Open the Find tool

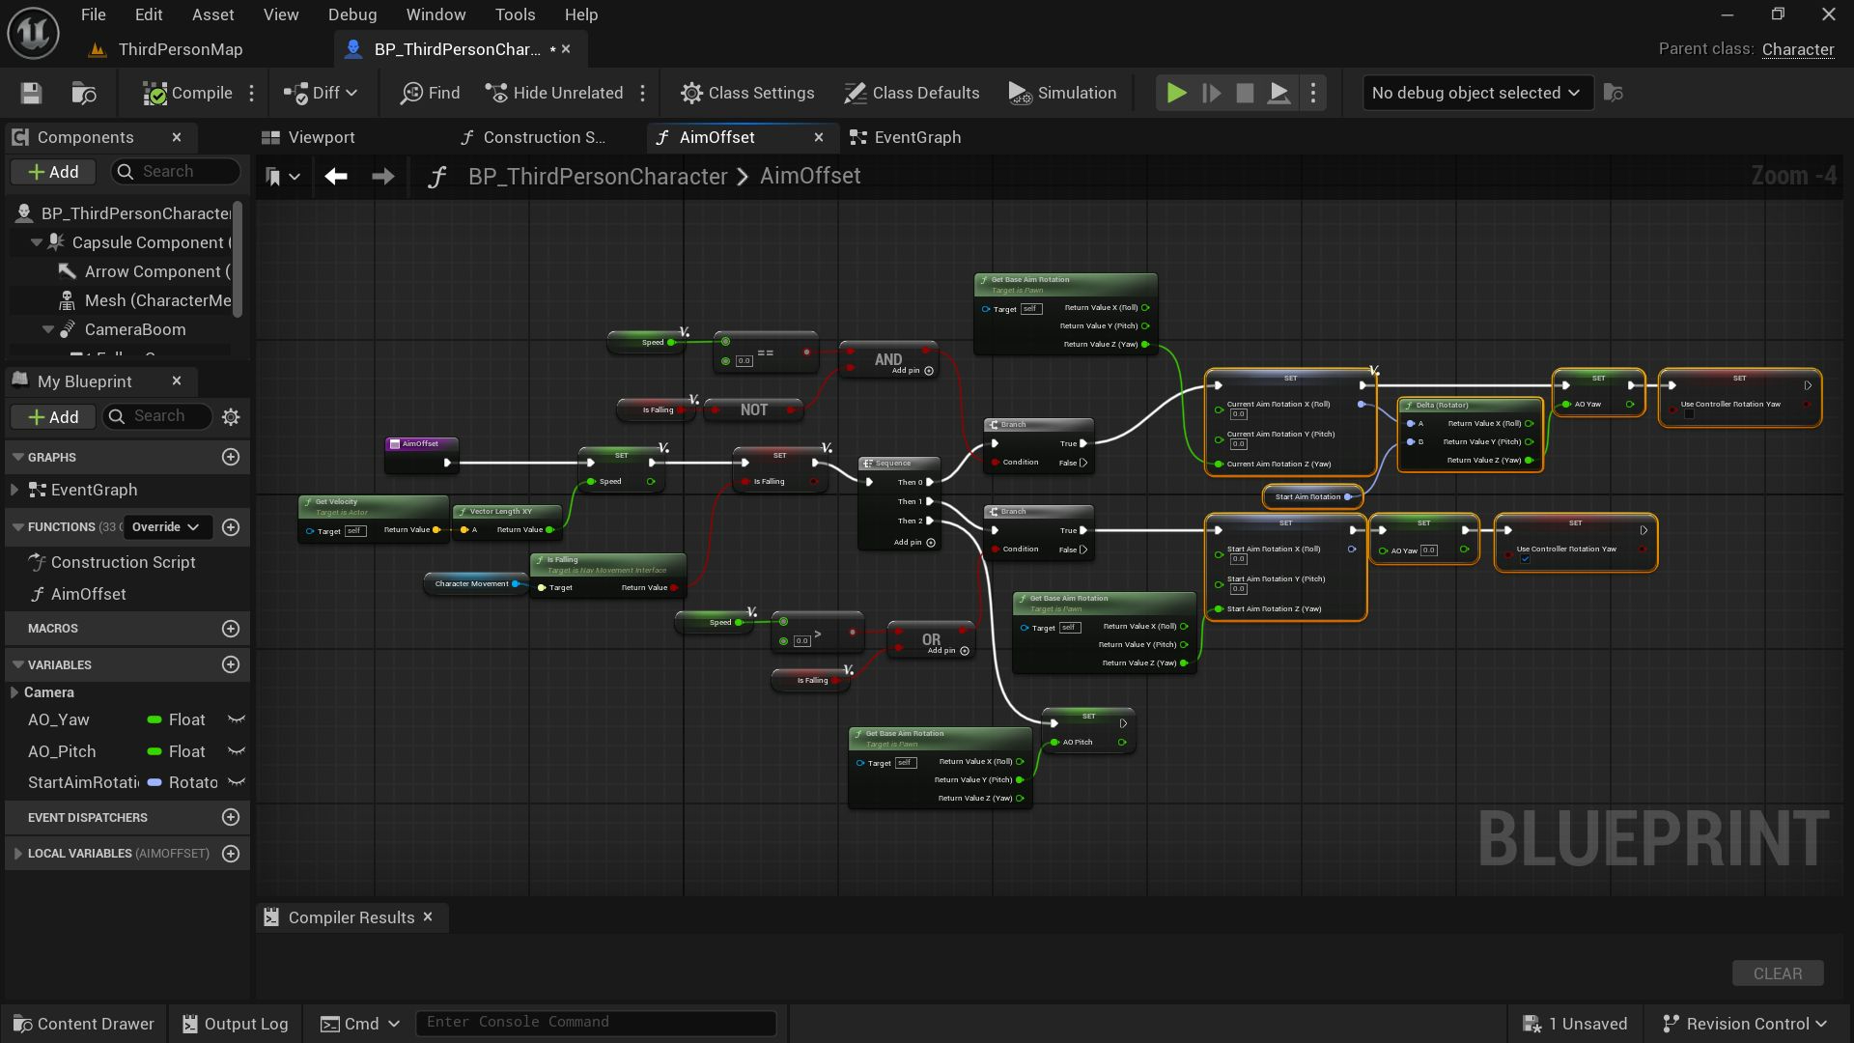431,93
